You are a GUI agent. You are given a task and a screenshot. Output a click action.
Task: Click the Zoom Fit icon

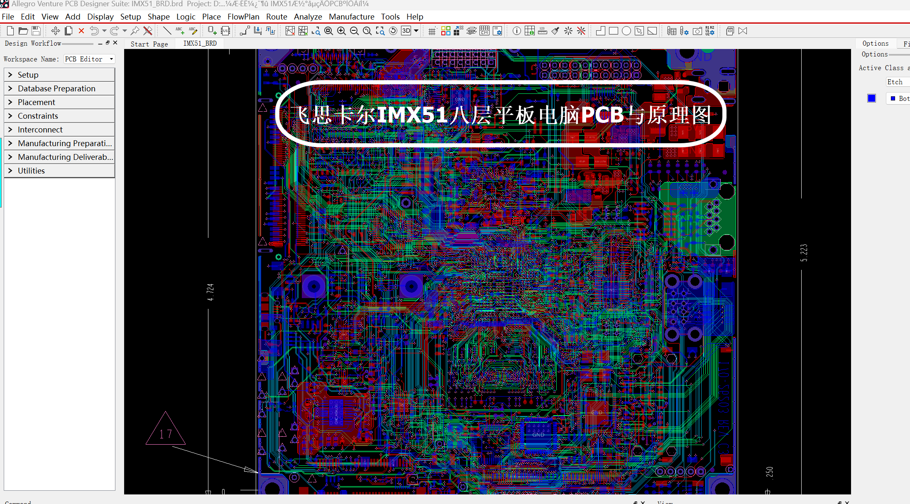pos(329,31)
